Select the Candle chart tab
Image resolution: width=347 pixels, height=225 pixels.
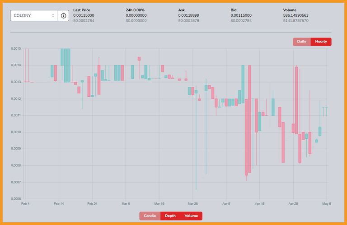[150, 216]
